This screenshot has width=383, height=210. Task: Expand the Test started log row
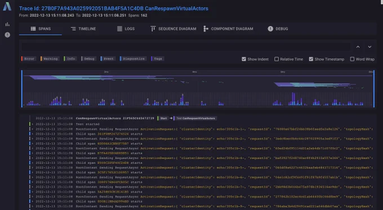(33, 124)
